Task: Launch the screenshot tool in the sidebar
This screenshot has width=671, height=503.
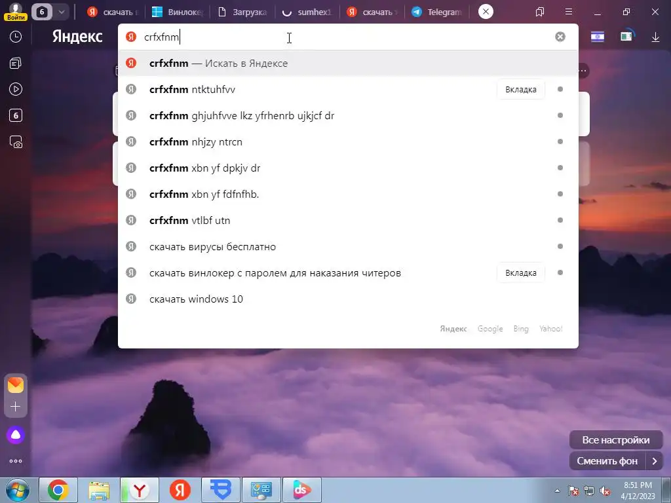Action: pos(16,142)
